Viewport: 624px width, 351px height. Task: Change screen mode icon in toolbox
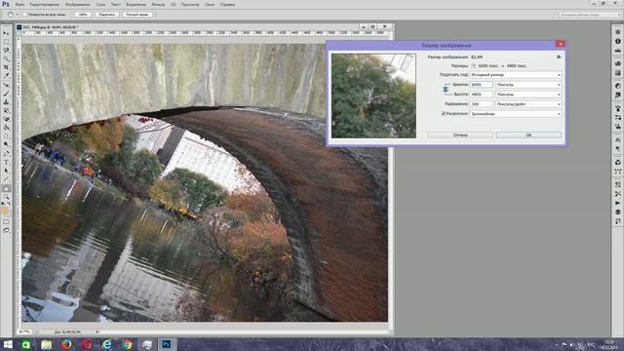(x=6, y=230)
